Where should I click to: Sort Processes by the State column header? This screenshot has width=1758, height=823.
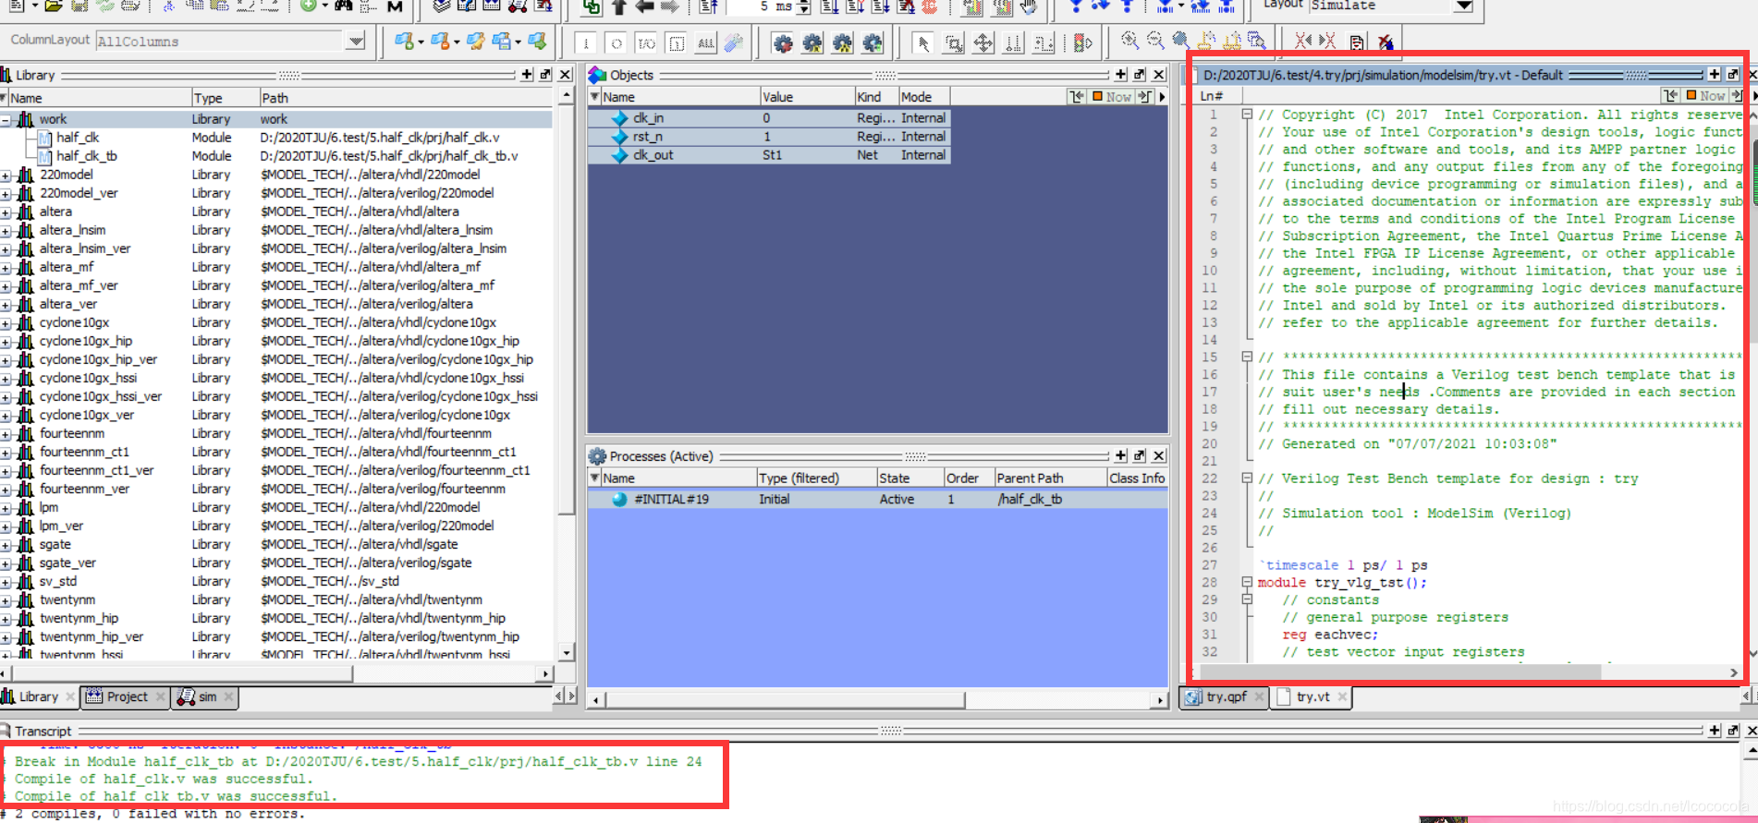click(x=910, y=478)
